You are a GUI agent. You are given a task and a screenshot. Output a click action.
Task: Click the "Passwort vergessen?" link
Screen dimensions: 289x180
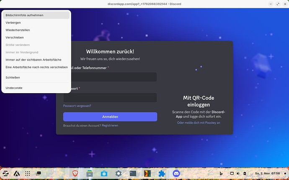coord(77,106)
